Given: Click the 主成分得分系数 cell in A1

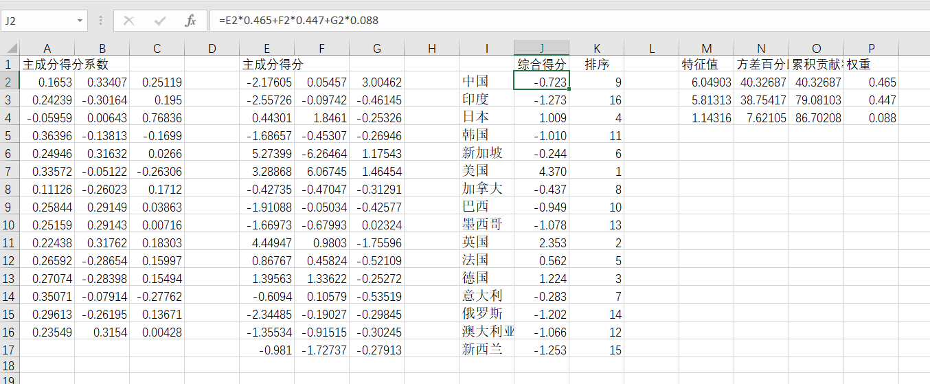Looking at the screenshot, I should (47, 65).
